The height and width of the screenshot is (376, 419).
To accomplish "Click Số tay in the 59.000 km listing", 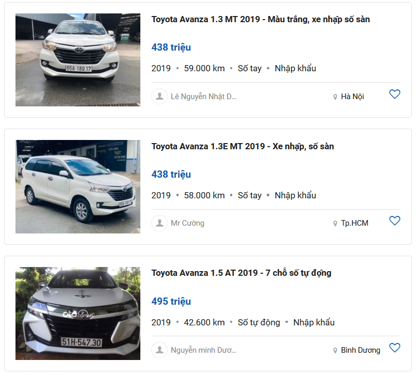I will point(250,69).
